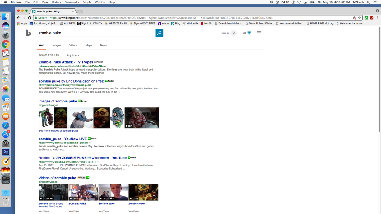Open the Bing hamburger menu

[259, 33]
